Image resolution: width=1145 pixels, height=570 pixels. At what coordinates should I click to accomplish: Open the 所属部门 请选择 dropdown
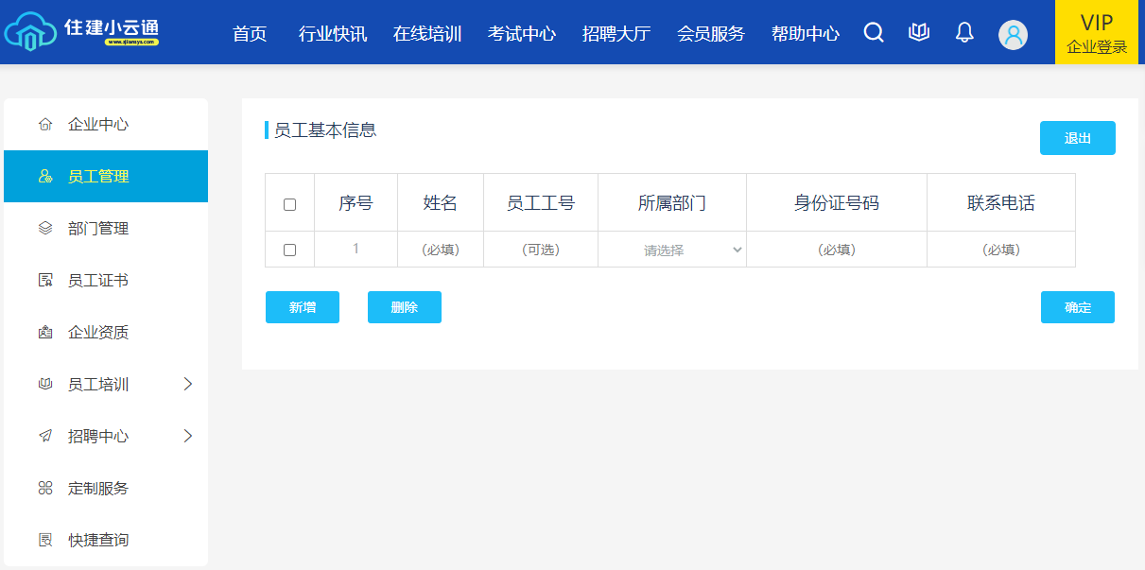tap(672, 250)
